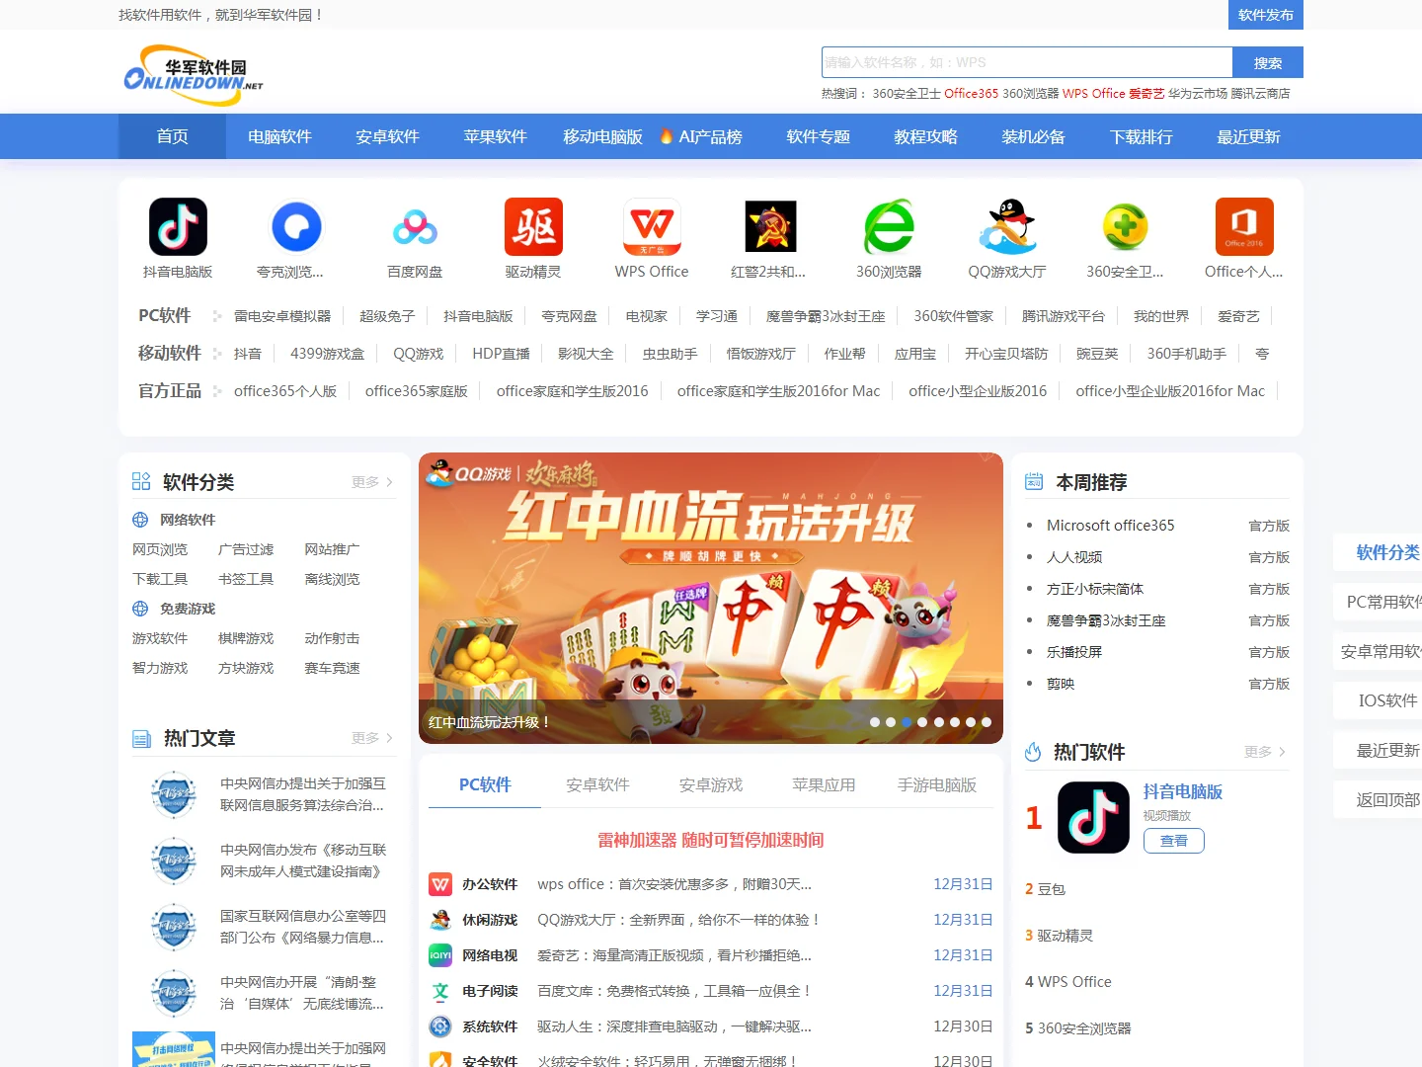Open the 红警2共和国 game icon
The image size is (1422, 1067).
point(770,226)
